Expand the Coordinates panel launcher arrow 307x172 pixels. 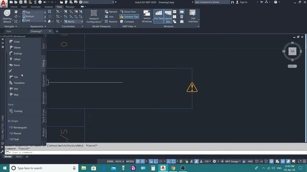click(x=83, y=26)
